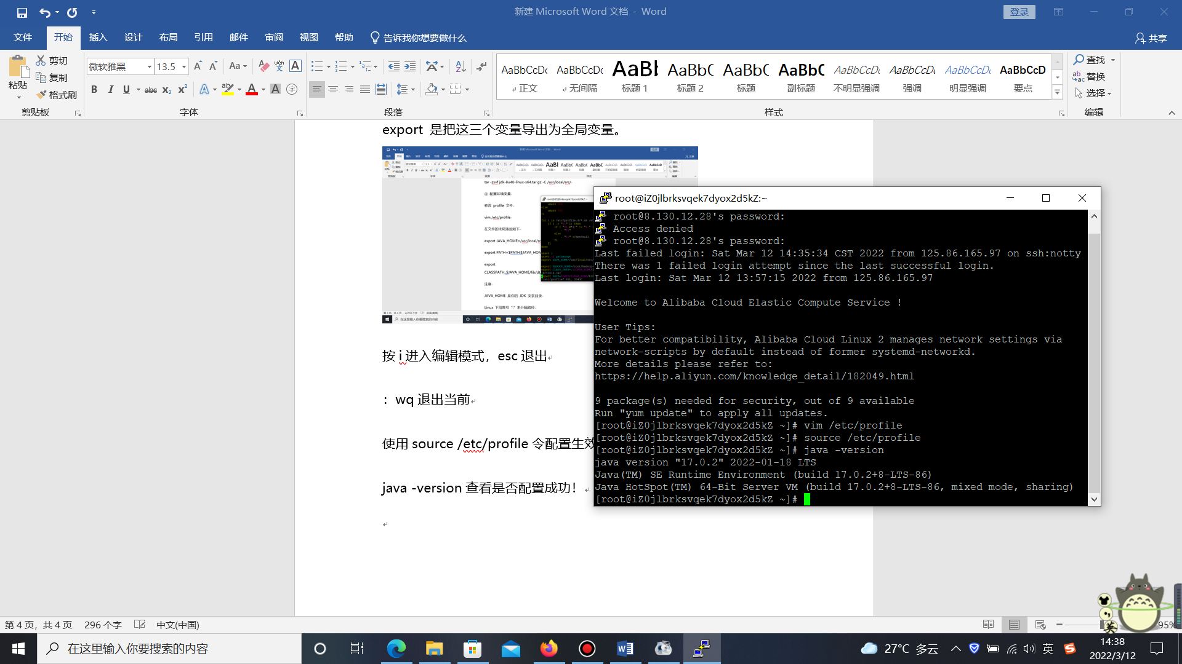This screenshot has width=1182, height=664.
Task: Apply distributed alignment
Action: (x=381, y=90)
